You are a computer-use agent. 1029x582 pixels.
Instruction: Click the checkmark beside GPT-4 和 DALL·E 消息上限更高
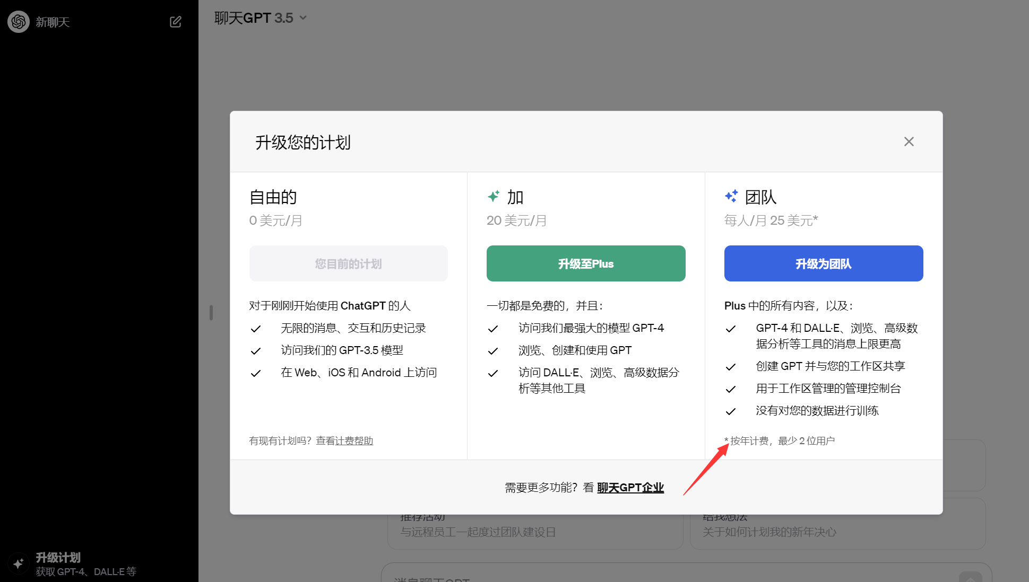click(731, 329)
